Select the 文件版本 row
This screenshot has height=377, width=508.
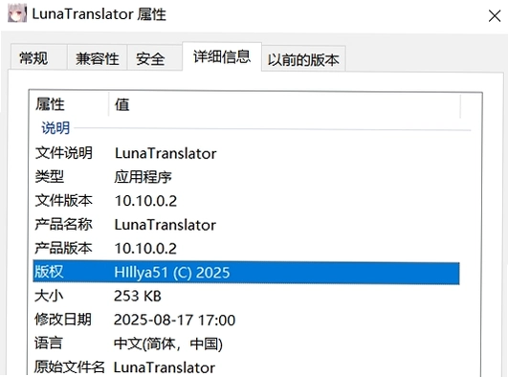[246, 201]
